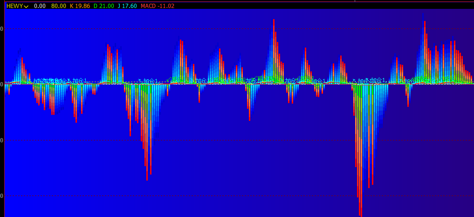Click the last red bar at right edge
The image size is (474, 217).
(x=471, y=79)
